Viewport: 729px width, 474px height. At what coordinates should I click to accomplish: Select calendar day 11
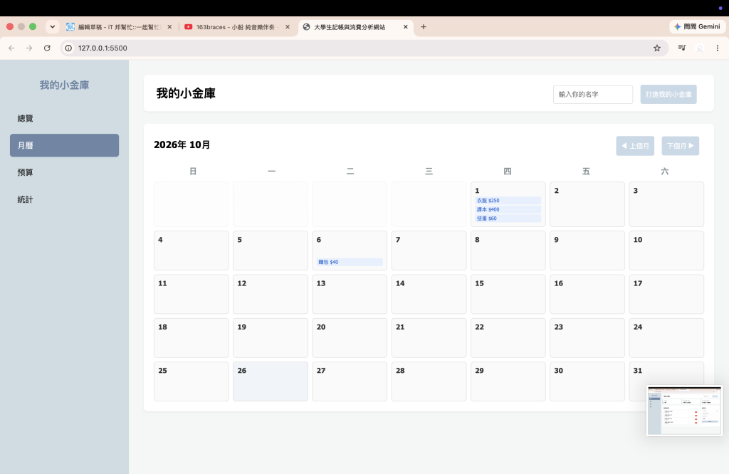click(x=191, y=294)
